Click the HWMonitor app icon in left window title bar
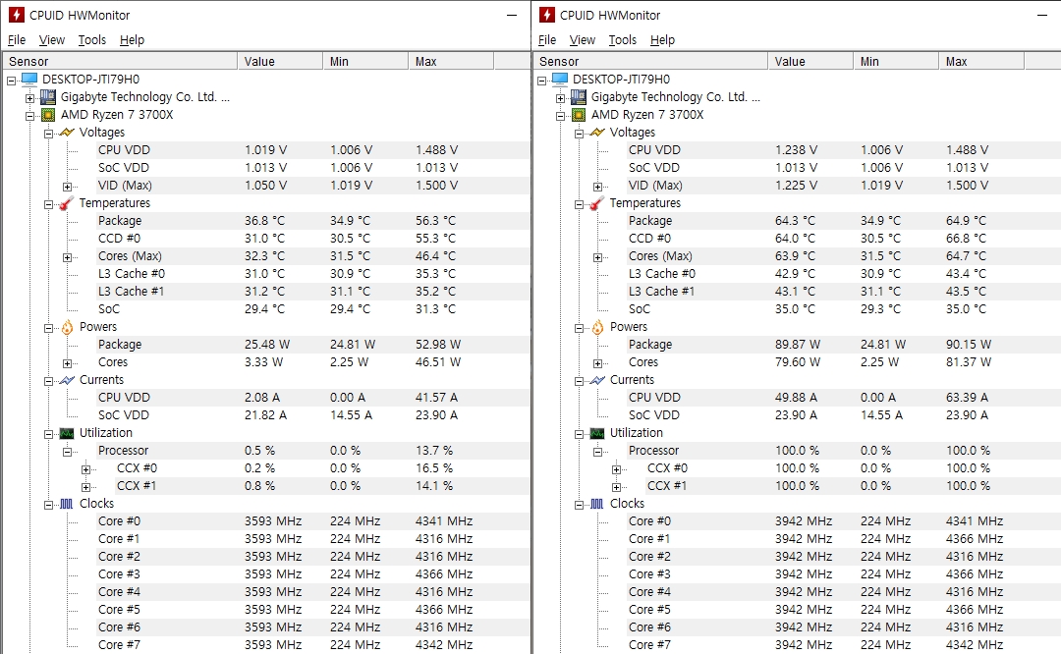 17,15
